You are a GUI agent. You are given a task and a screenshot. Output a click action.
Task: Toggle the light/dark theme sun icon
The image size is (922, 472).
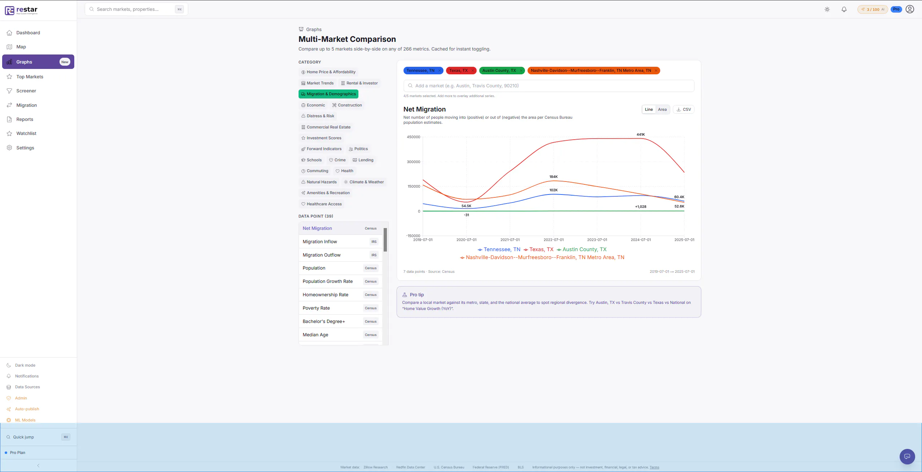tap(827, 9)
